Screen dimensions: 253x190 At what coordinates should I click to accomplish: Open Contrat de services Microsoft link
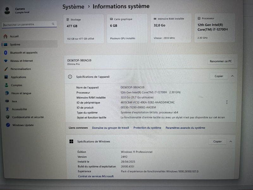tap(96, 176)
